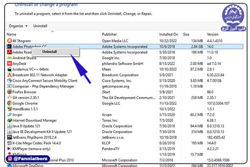
Task: Click the Internet Download Manager icon
Action: click(9, 120)
